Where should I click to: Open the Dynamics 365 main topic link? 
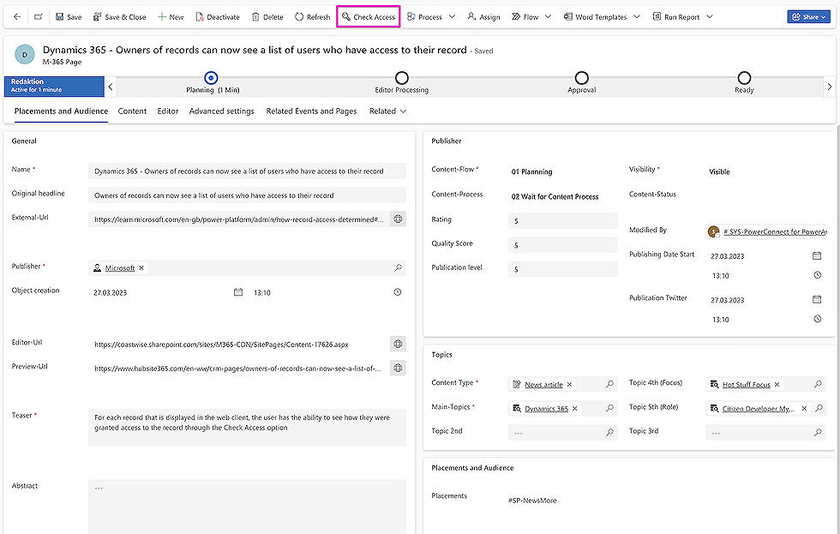pos(547,409)
